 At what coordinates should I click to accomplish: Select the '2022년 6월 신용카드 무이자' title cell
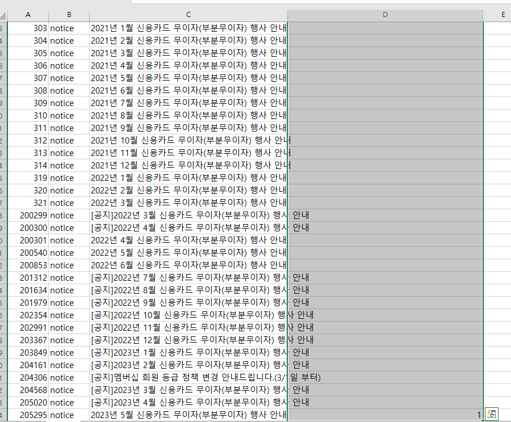[x=189, y=265]
